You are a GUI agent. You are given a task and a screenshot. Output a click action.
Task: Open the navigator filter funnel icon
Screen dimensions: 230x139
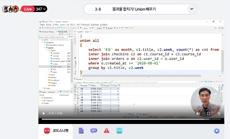[x=70, y=37]
